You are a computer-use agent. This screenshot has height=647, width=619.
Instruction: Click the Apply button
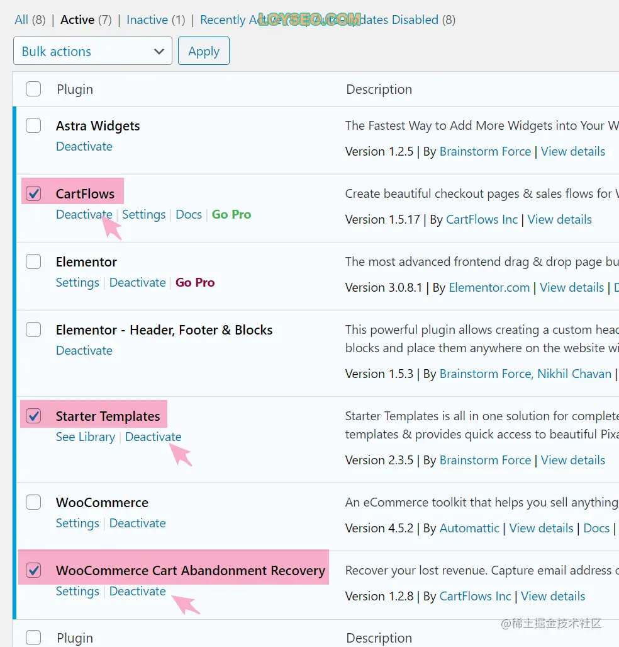point(204,51)
